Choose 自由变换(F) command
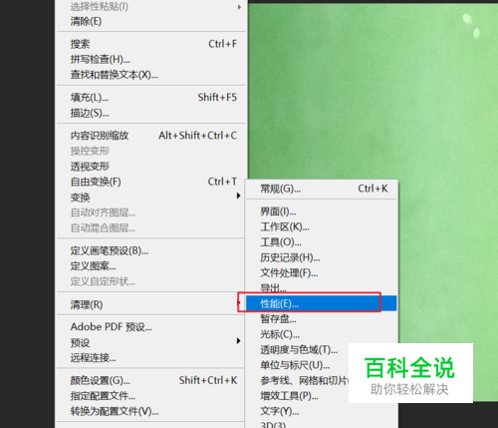Screen dimensions: 498x428 pyautogui.click(x=151, y=182)
